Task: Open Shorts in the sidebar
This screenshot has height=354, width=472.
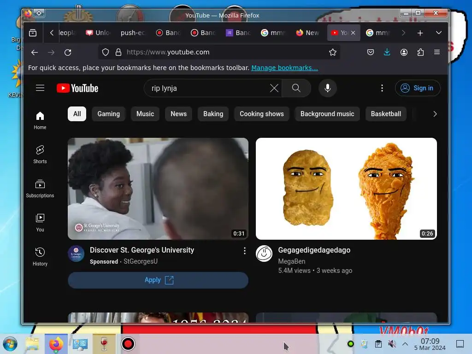Action: click(40, 154)
